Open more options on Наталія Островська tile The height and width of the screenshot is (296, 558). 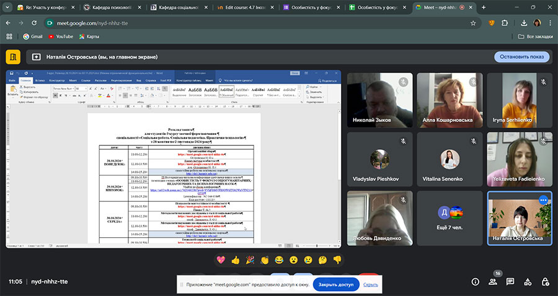point(543,200)
